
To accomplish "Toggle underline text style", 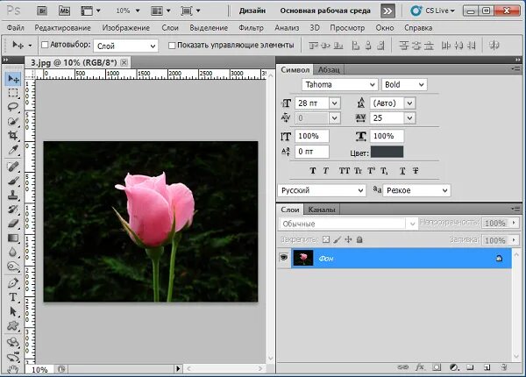I will [x=402, y=171].
